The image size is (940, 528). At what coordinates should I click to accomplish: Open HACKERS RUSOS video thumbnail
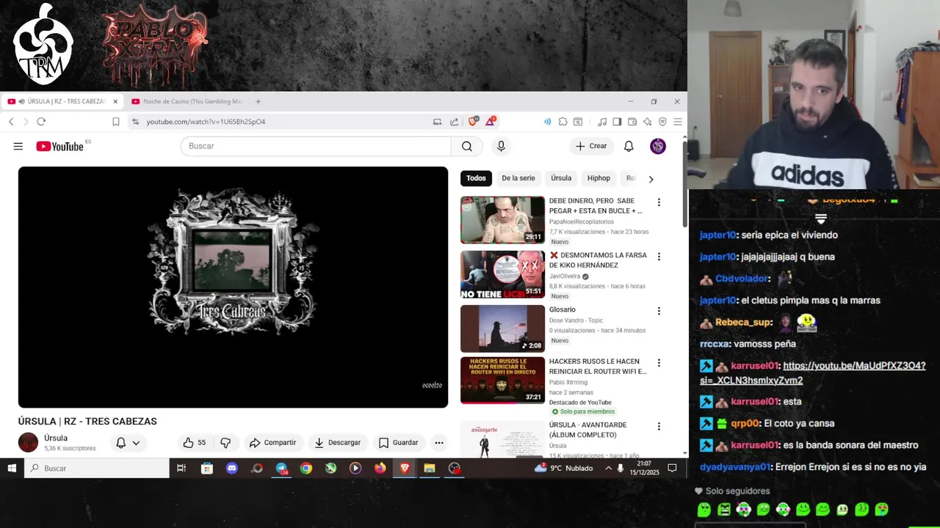tap(502, 381)
